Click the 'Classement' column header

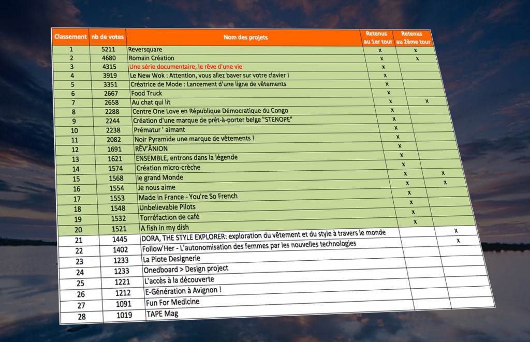[70, 37]
